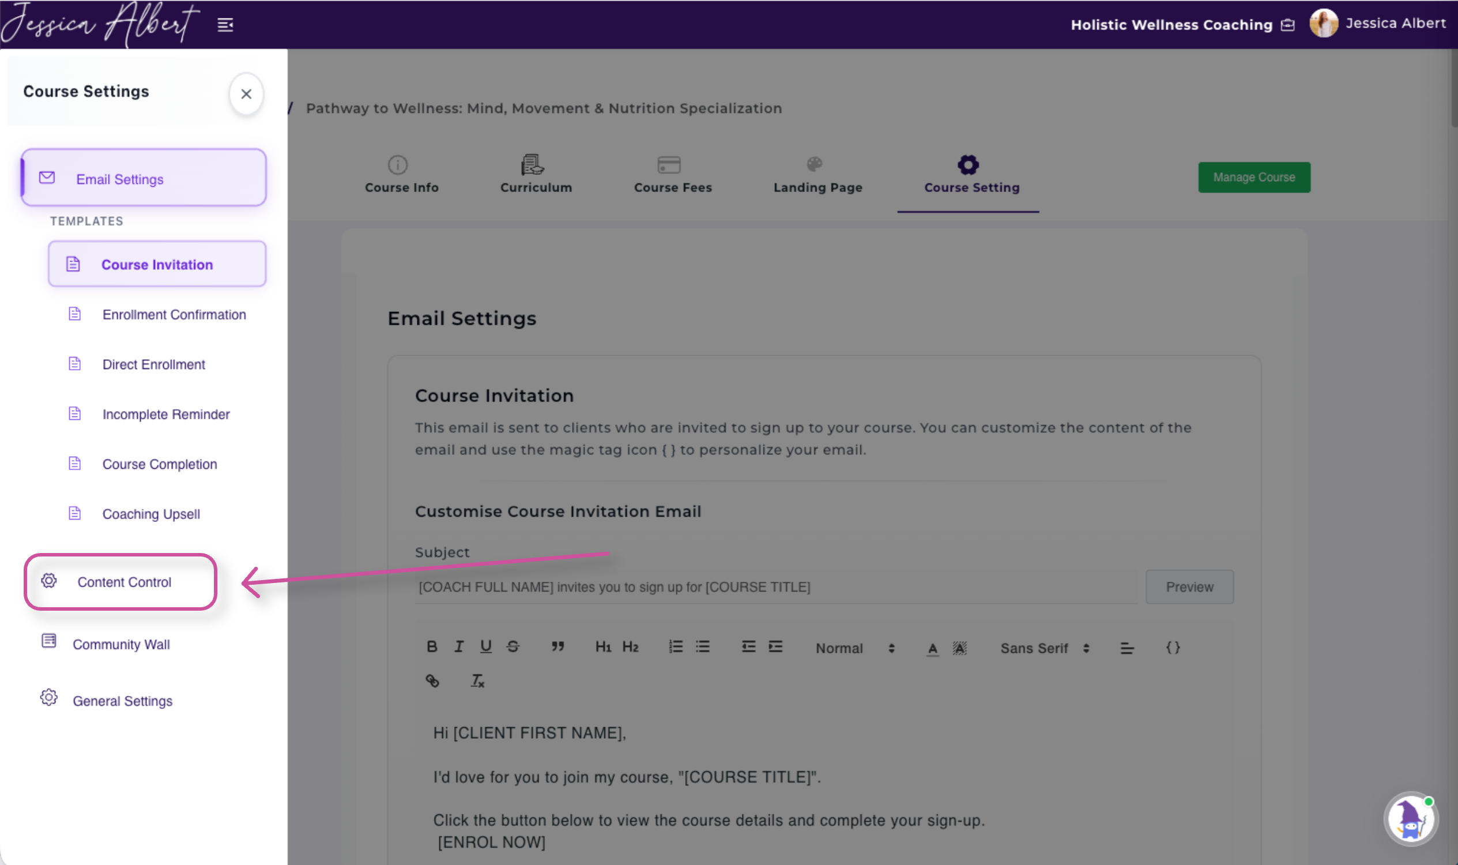Click the Preview button
This screenshot has height=865, width=1458.
(1189, 587)
